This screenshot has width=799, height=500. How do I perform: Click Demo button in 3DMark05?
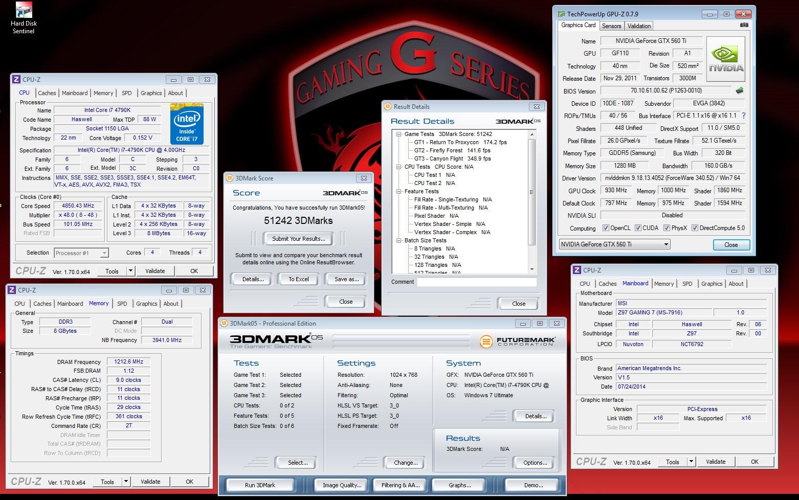coord(534,485)
